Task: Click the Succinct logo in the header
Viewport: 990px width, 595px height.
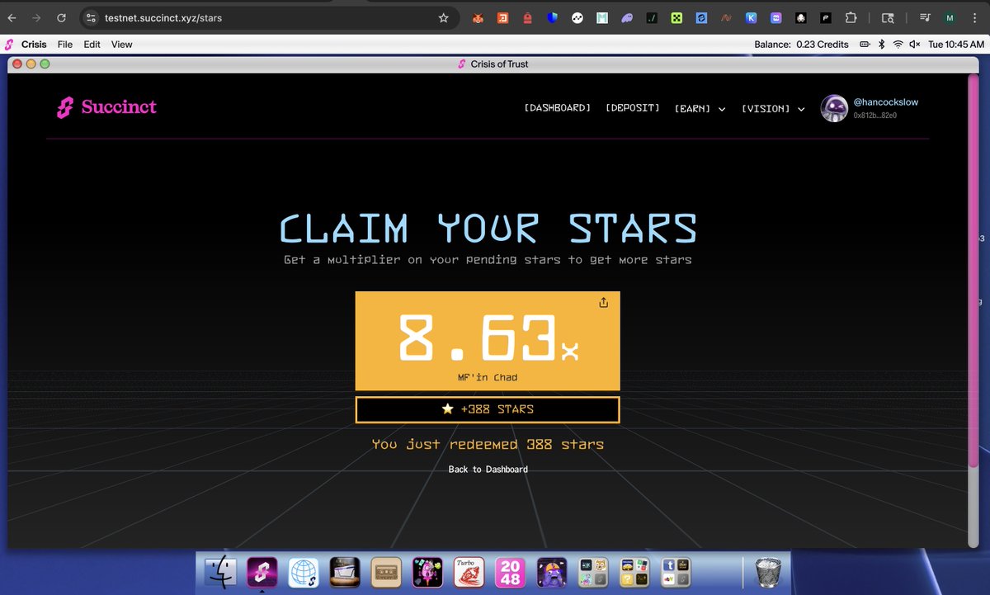Action: coord(106,107)
